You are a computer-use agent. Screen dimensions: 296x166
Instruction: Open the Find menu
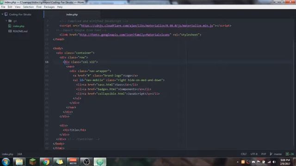click(x=39, y=7)
